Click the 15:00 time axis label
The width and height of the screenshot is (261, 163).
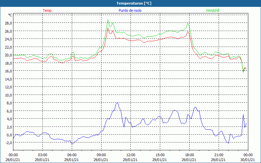point(160,155)
